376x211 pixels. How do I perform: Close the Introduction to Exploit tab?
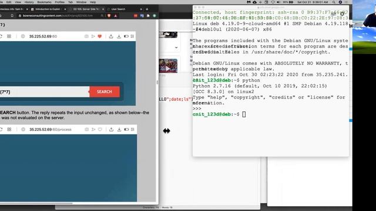(65, 9)
